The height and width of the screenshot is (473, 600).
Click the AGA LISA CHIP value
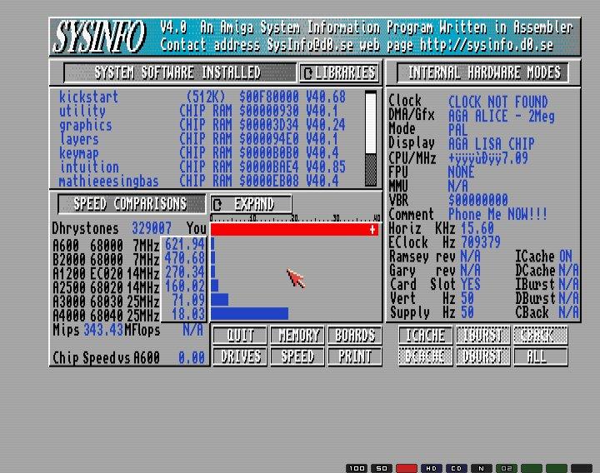(x=492, y=144)
